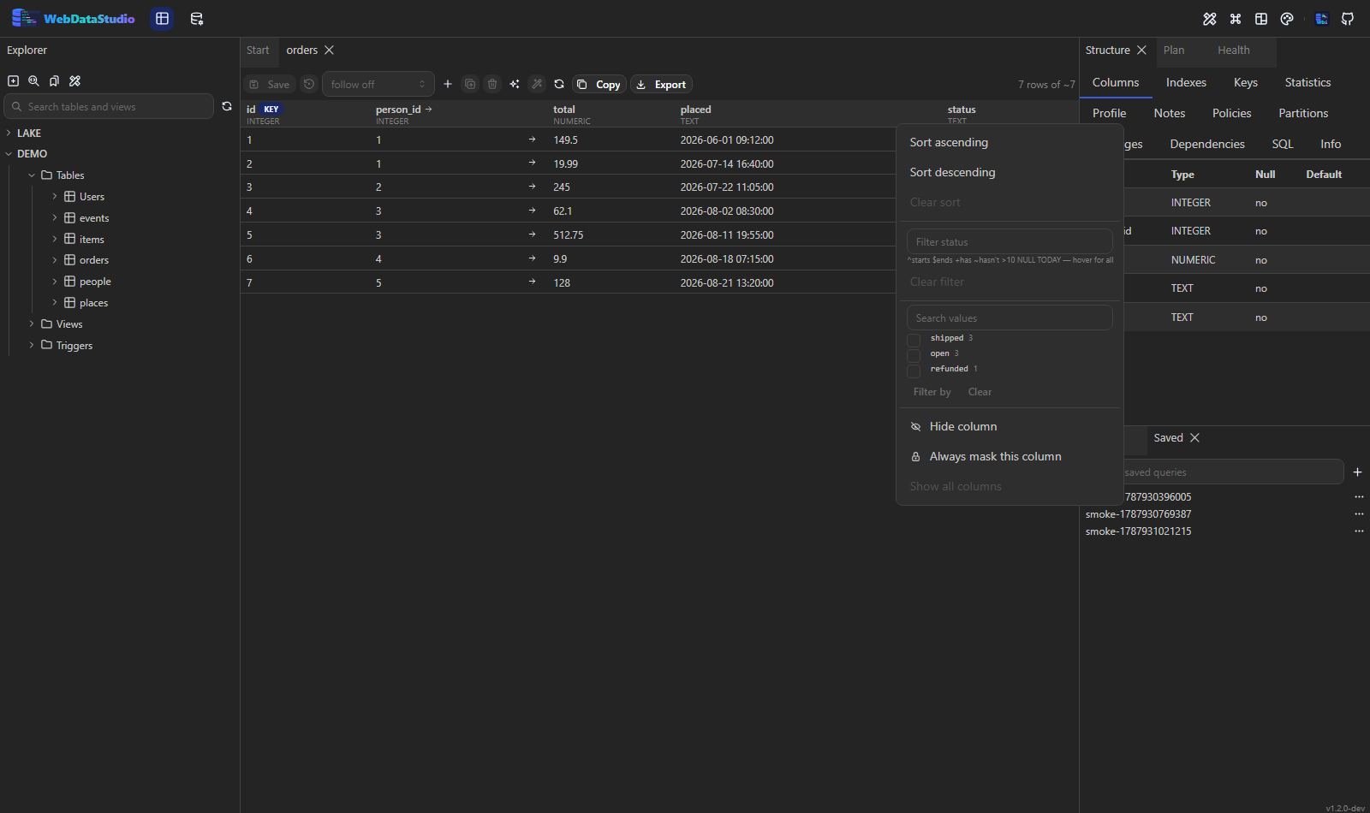Click the WDS app logo badge
Viewport: 1370px width, 813px height.
(x=1322, y=19)
